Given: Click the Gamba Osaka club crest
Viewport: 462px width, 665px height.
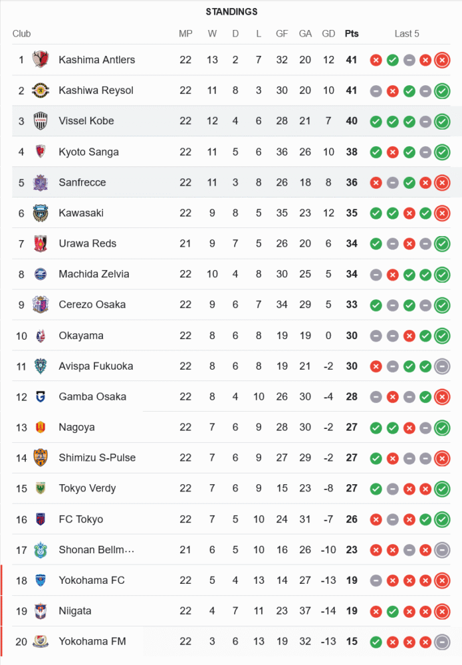Looking at the screenshot, I should click(41, 397).
